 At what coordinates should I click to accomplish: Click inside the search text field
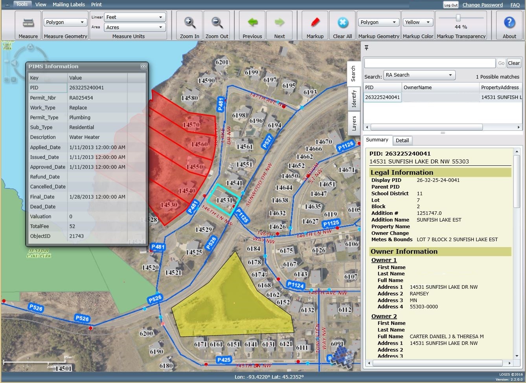click(x=429, y=63)
